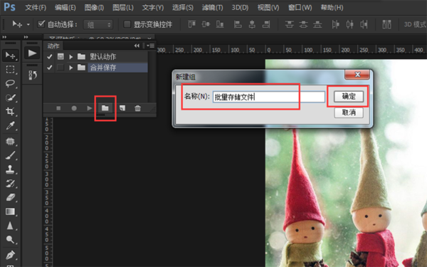This screenshot has height=267, width=427.
Task: Toggle the checkmark for 默认动作 set
Action: 49,57
